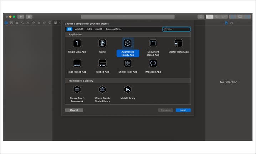The image size is (256, 154).
Task: Switch to the Cross-platform tab
Action: pyautogui.click(x=113, y=29)
